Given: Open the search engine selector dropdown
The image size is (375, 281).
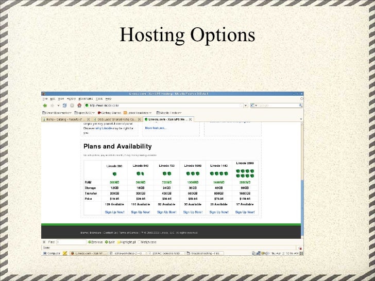Looking at the screenshot, I should [x=254, y=106].
